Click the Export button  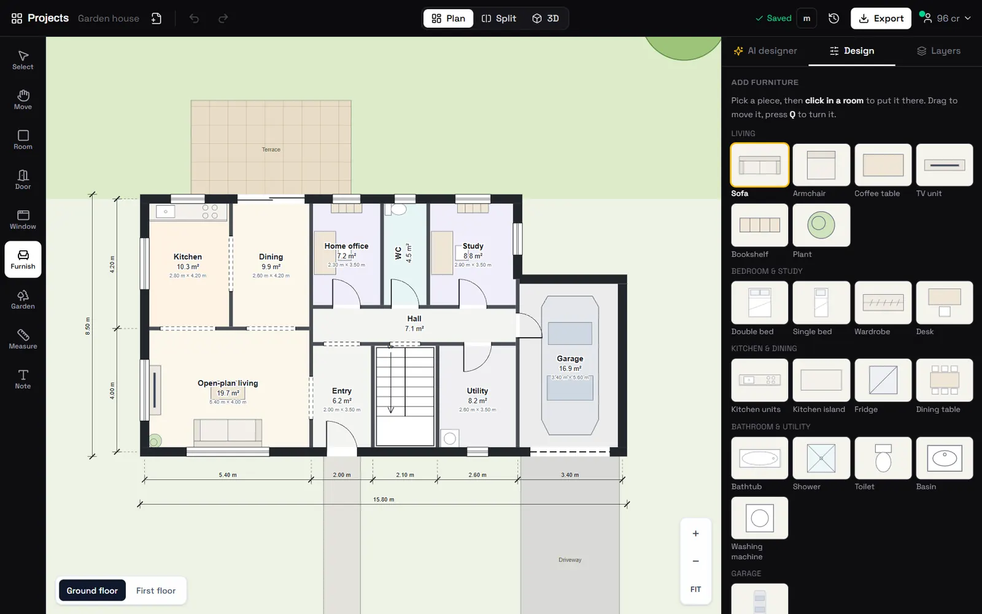pos(881,18)
